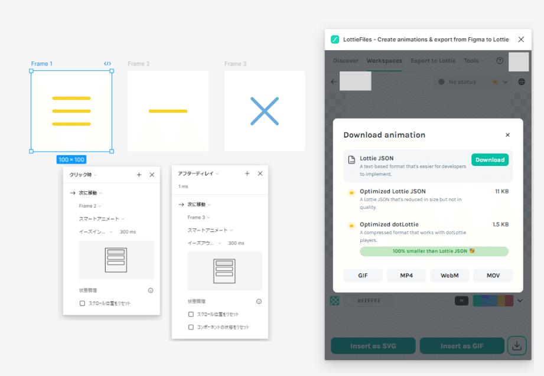
Task: Click the animation preview in アフターディレイ panel
Action: pyautogui.click(x=225, y=271)
